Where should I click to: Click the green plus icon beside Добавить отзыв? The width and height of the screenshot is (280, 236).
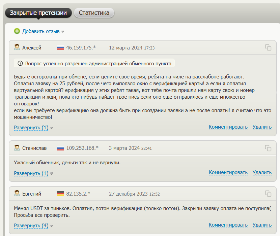17,31
